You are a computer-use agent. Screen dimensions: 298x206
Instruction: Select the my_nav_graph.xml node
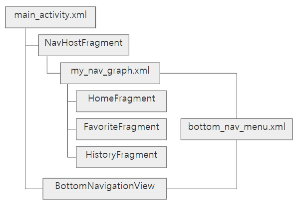[x=110, y=73]
